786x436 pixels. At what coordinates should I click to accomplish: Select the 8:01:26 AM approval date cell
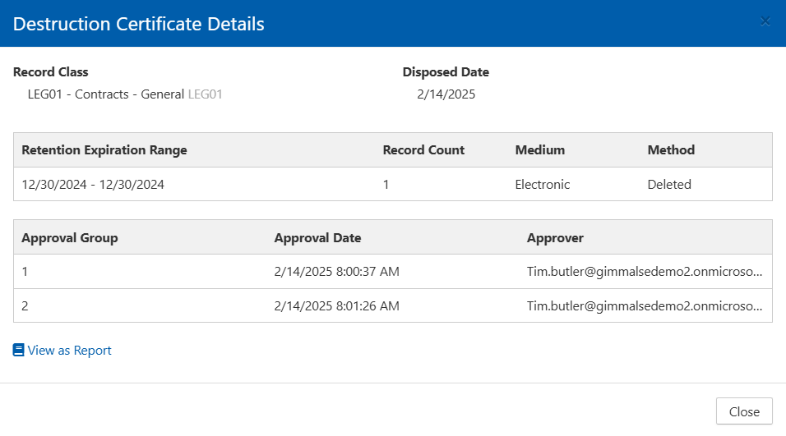(x=337, y=306)
